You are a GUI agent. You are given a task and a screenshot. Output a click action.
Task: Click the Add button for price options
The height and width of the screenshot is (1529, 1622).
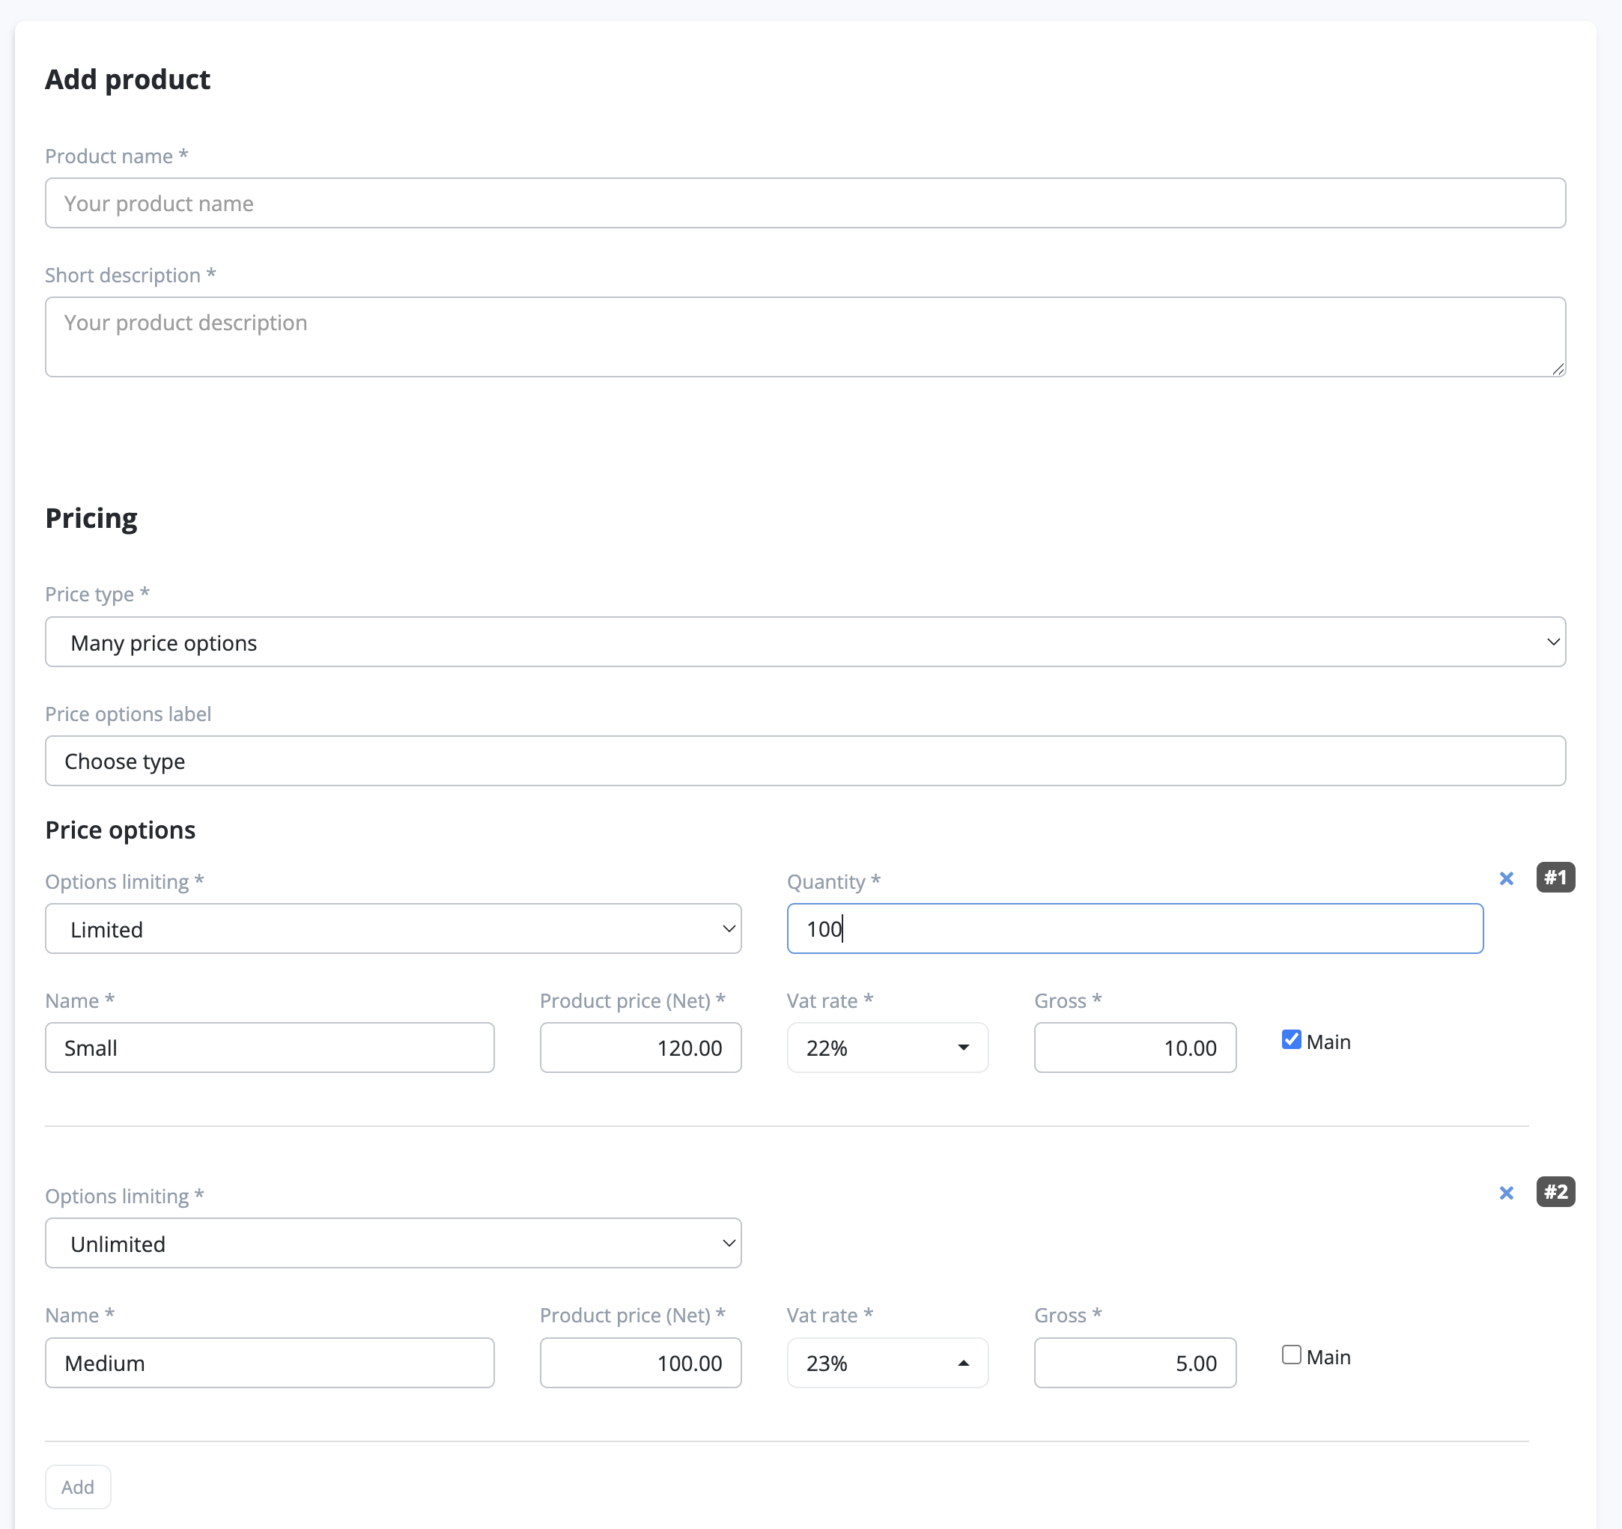tap(78, 1486)
